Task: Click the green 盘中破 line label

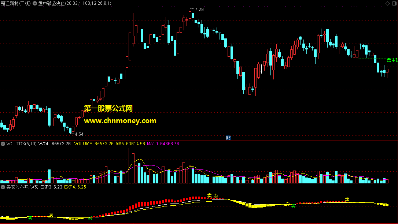Action: coord(392,60)
